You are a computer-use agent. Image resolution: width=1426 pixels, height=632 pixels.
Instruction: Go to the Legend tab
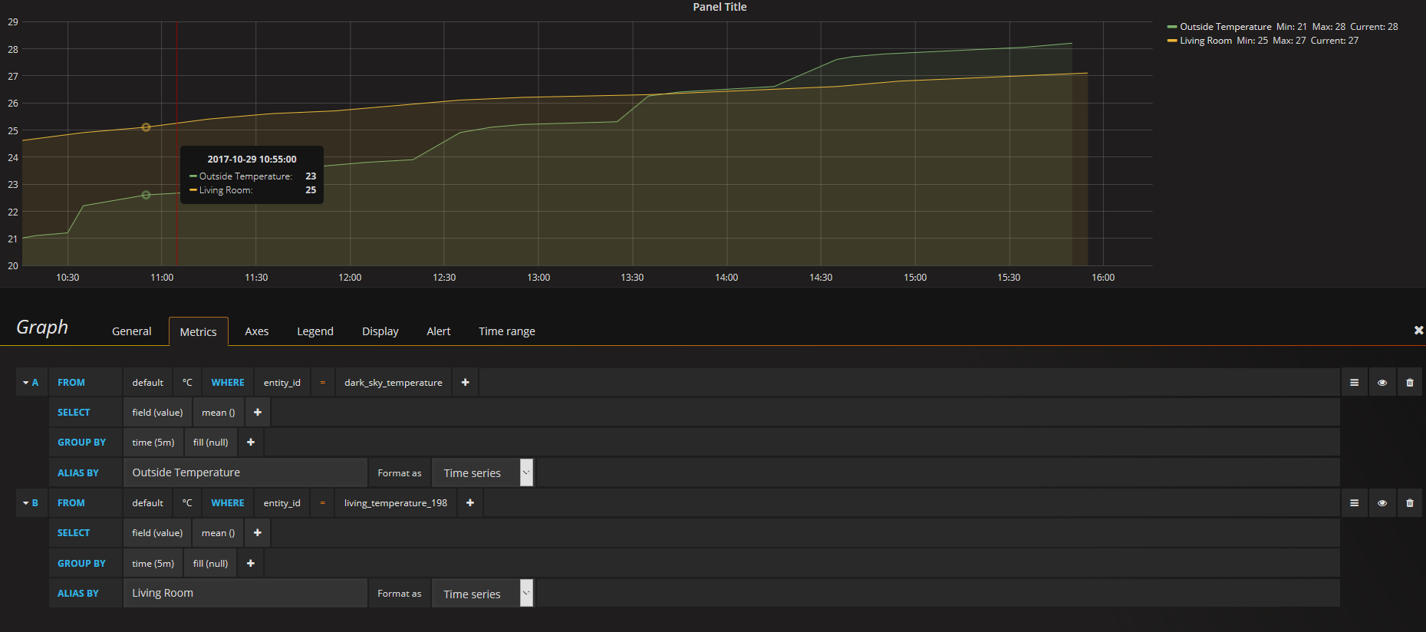click(315, 331)
